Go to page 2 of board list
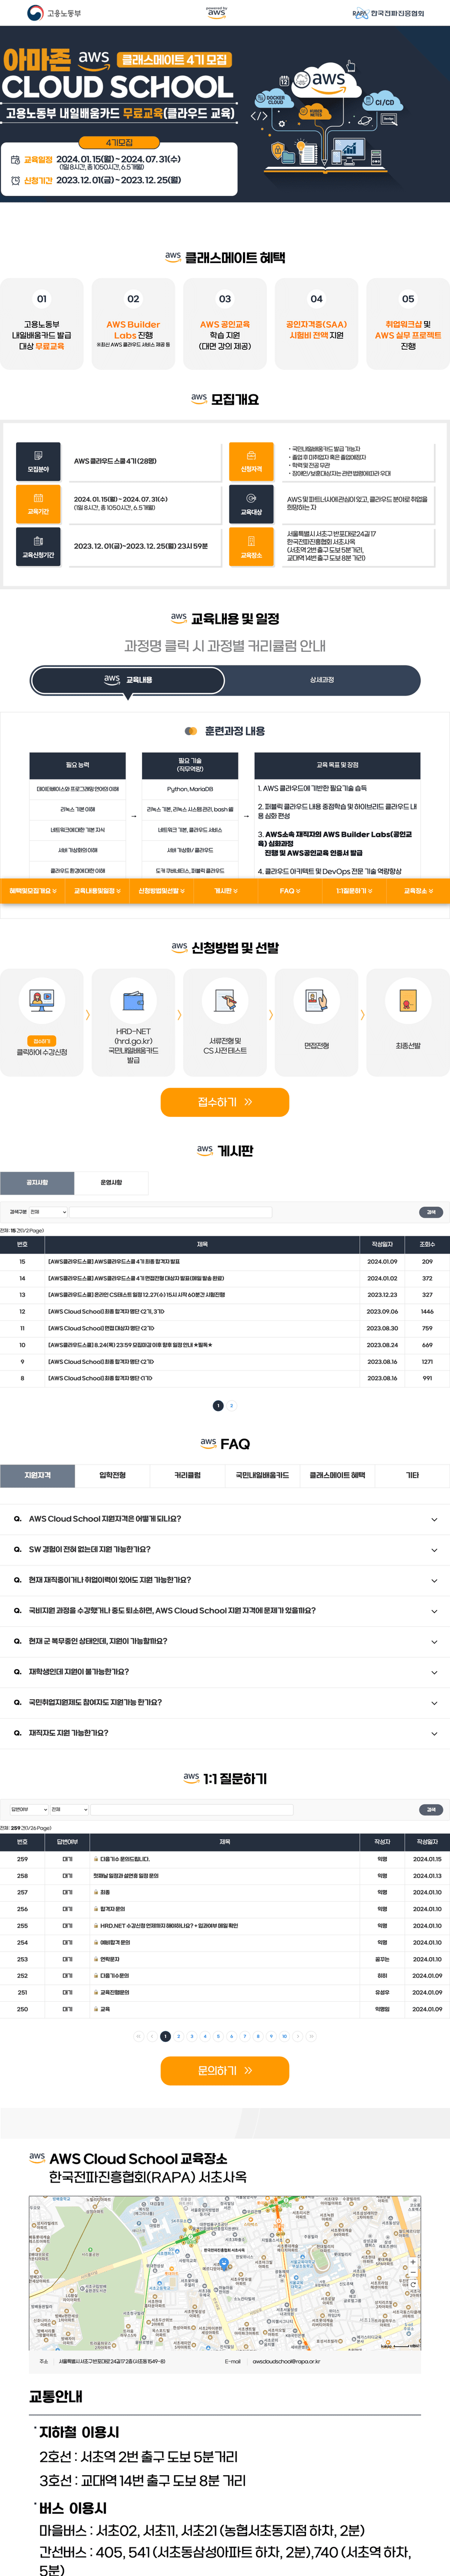 pos(231,1406)
